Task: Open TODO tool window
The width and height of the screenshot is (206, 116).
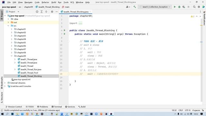Action: pos(30,107)
